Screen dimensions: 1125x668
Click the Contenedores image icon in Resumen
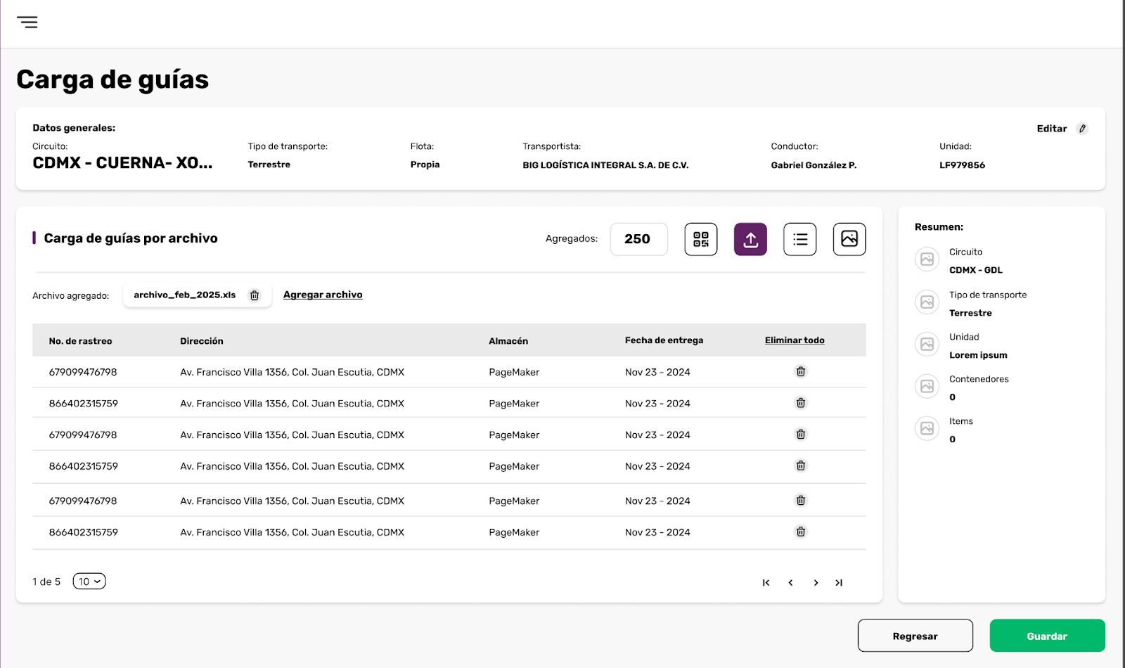coord(927,386)
